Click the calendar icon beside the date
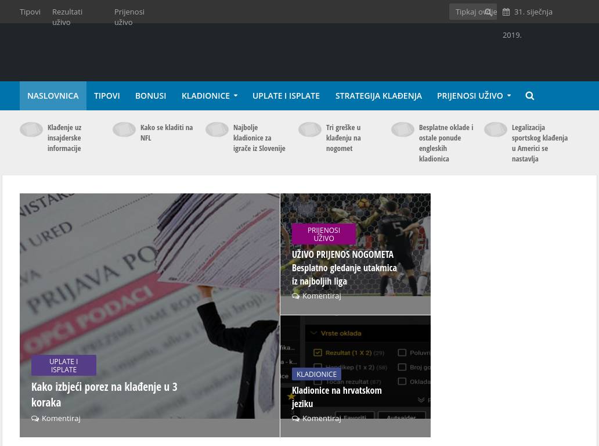This screenshot has width=599, height=446. [506, 12]
